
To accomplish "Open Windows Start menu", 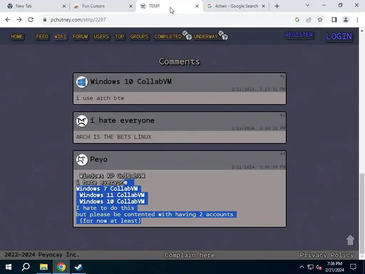I will [9, 267].
